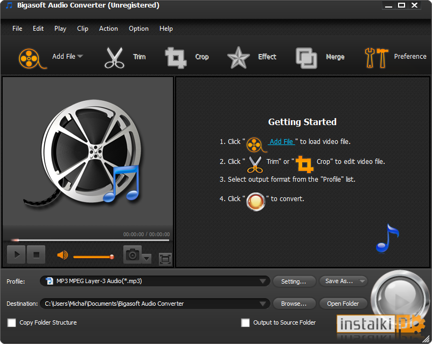
Task: Adjust the orange volume slider
Action: [x=94, y=257]
